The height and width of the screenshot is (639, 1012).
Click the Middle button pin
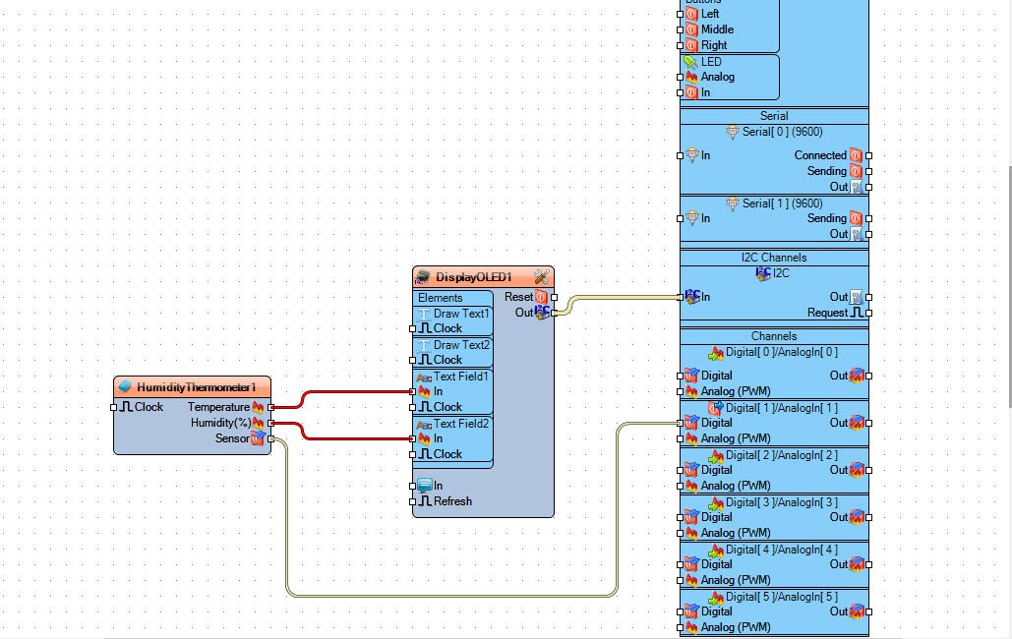point(681,29)
